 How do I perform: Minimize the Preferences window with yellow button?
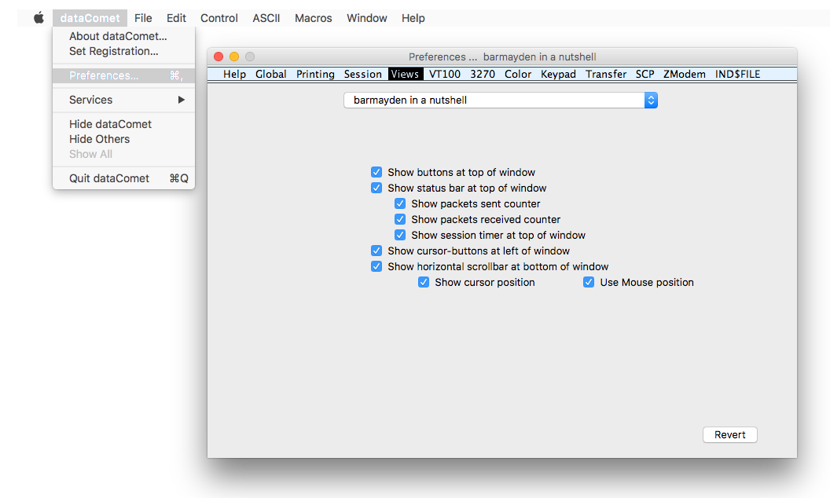[234, 57]
